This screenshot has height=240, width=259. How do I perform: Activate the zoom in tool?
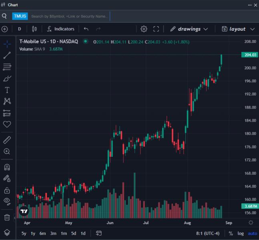(7, 151)
